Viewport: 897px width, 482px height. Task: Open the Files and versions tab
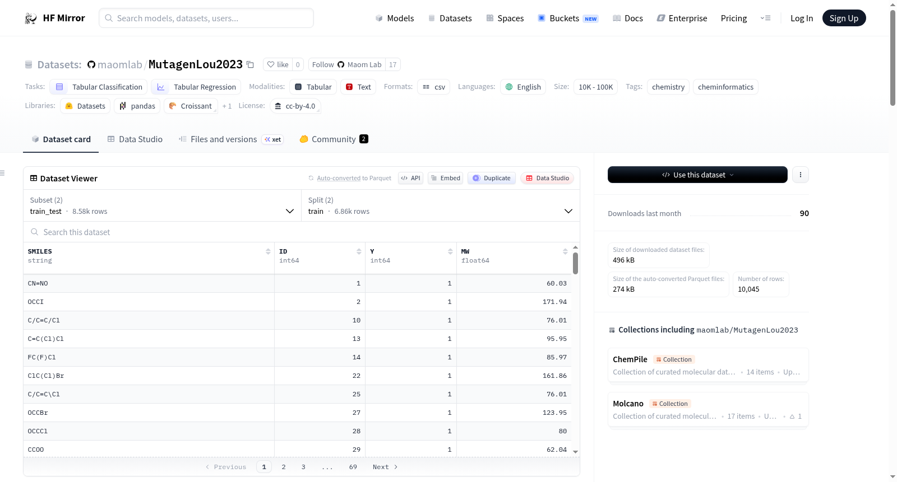231,139
